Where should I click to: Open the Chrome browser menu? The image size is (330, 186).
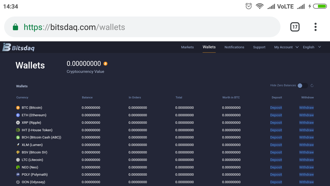316,27
